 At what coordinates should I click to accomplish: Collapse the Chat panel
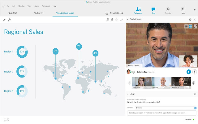click(x=128, y=94)
